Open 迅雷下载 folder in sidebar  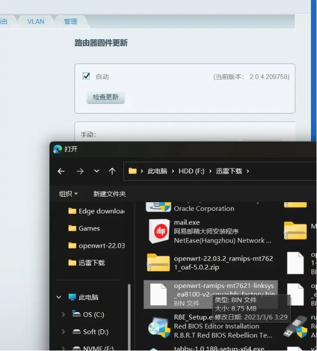point(87,263)
